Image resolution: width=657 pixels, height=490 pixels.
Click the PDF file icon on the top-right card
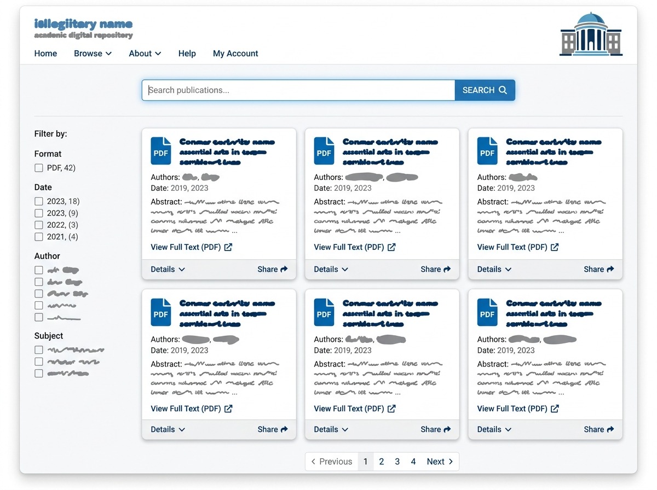(487, 151)
